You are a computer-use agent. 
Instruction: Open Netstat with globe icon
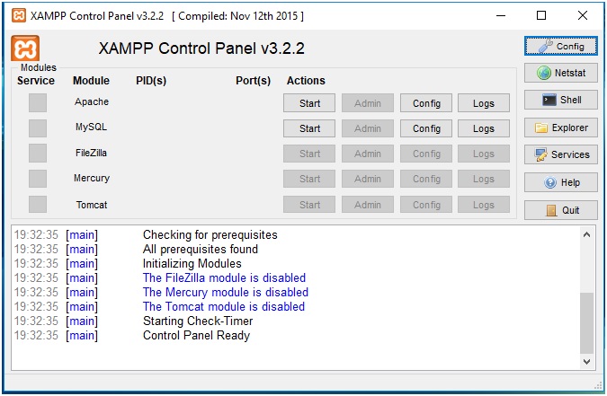(561, 73)
